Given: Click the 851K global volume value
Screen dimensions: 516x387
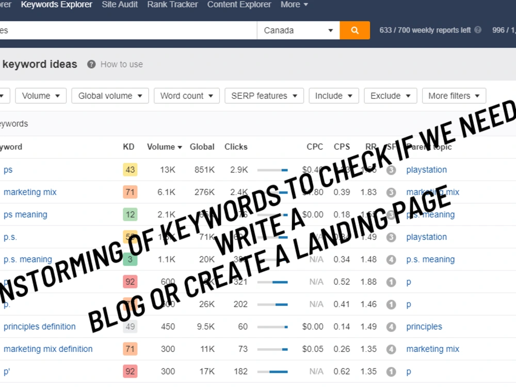Looking at the screenshot, I should pyautogui.click(x=204, y=170).
